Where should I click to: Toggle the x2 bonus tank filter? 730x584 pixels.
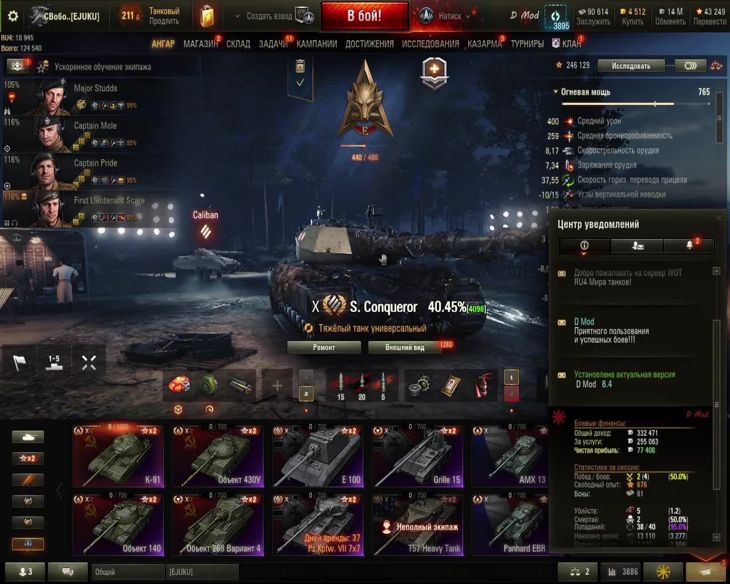pos(27,458)
